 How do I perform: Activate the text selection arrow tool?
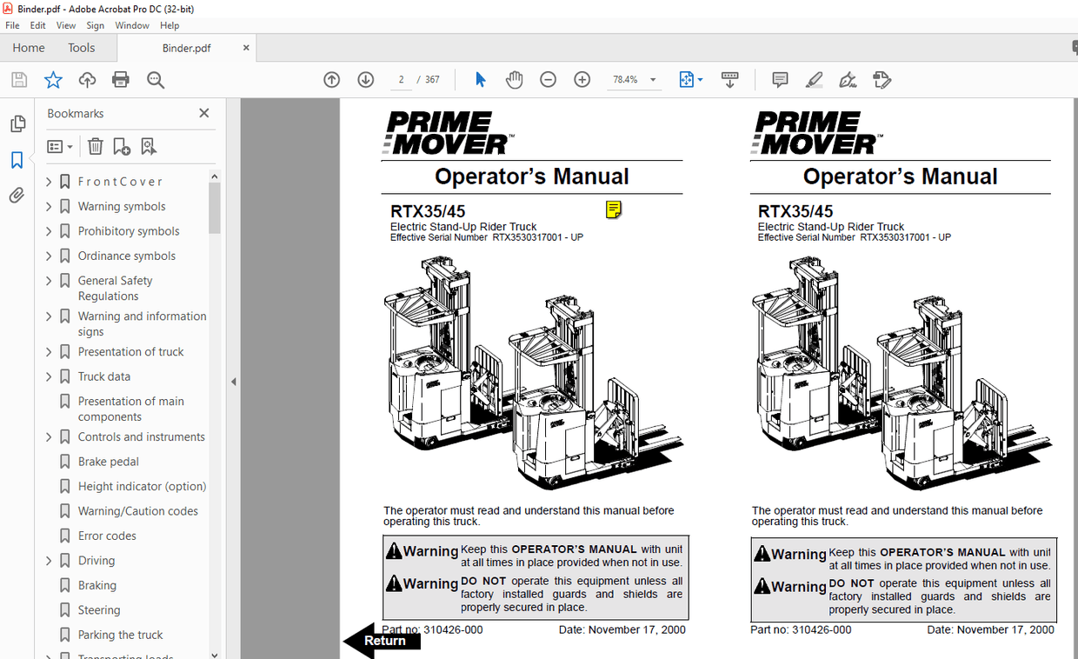point(479,79)
